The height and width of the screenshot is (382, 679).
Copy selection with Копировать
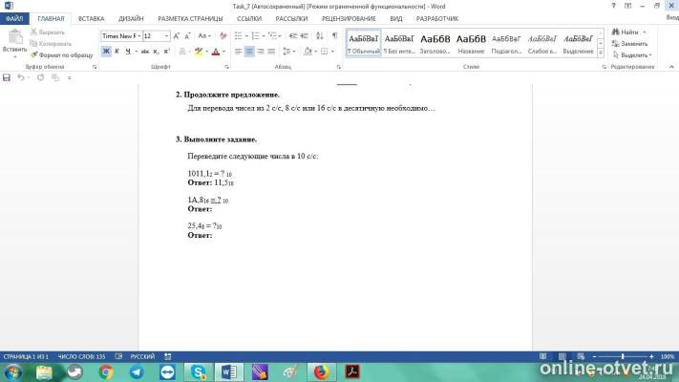point(51,43)
